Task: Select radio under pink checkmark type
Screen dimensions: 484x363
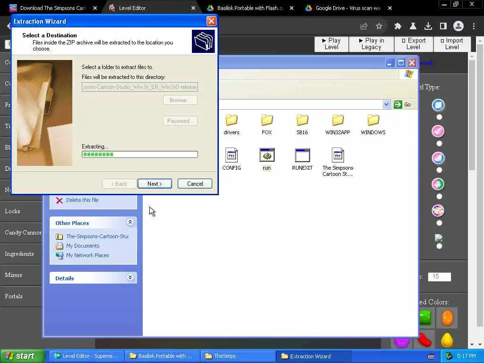Action: tap(439, 144)
